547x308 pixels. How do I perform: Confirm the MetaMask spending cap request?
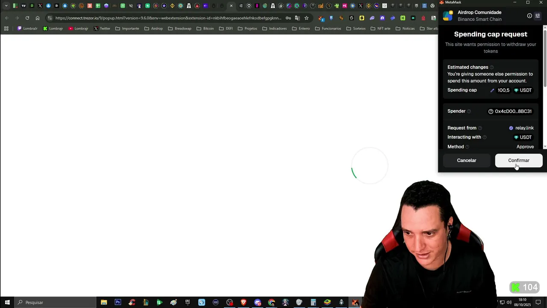click(518, 160)
